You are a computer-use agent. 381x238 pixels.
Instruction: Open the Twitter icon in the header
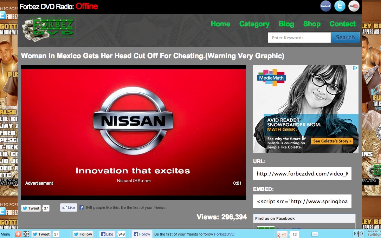click(x=340, y=6)
